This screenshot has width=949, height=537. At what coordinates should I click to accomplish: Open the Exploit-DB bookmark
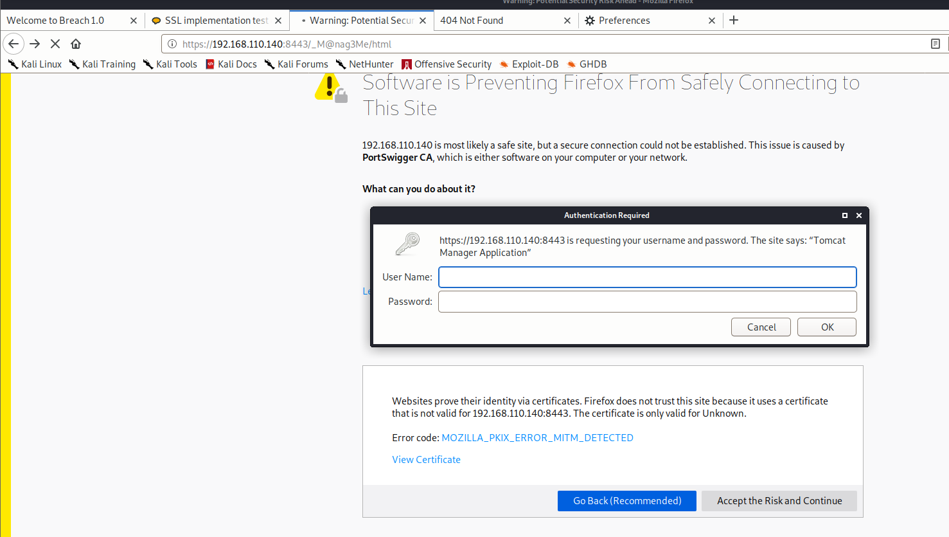point(529,64)
